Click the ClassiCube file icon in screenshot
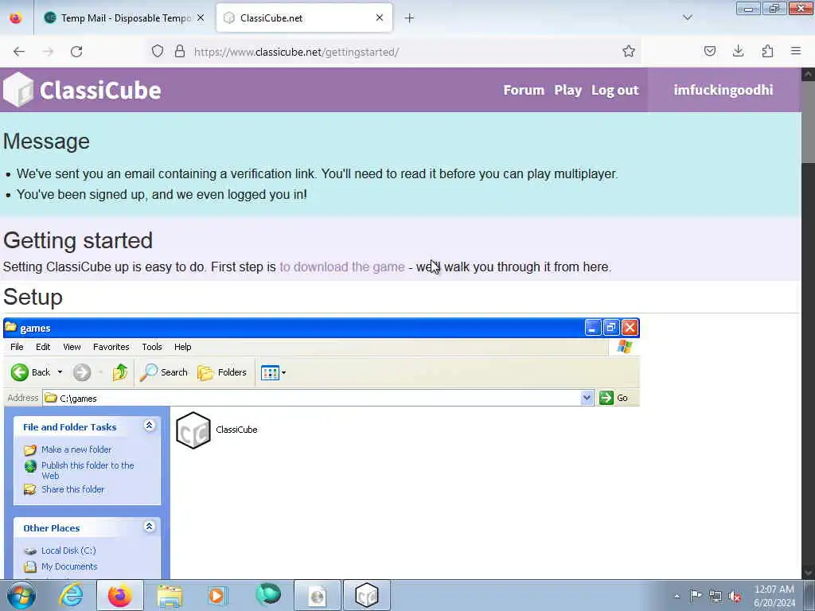 (x=193, y=430)
